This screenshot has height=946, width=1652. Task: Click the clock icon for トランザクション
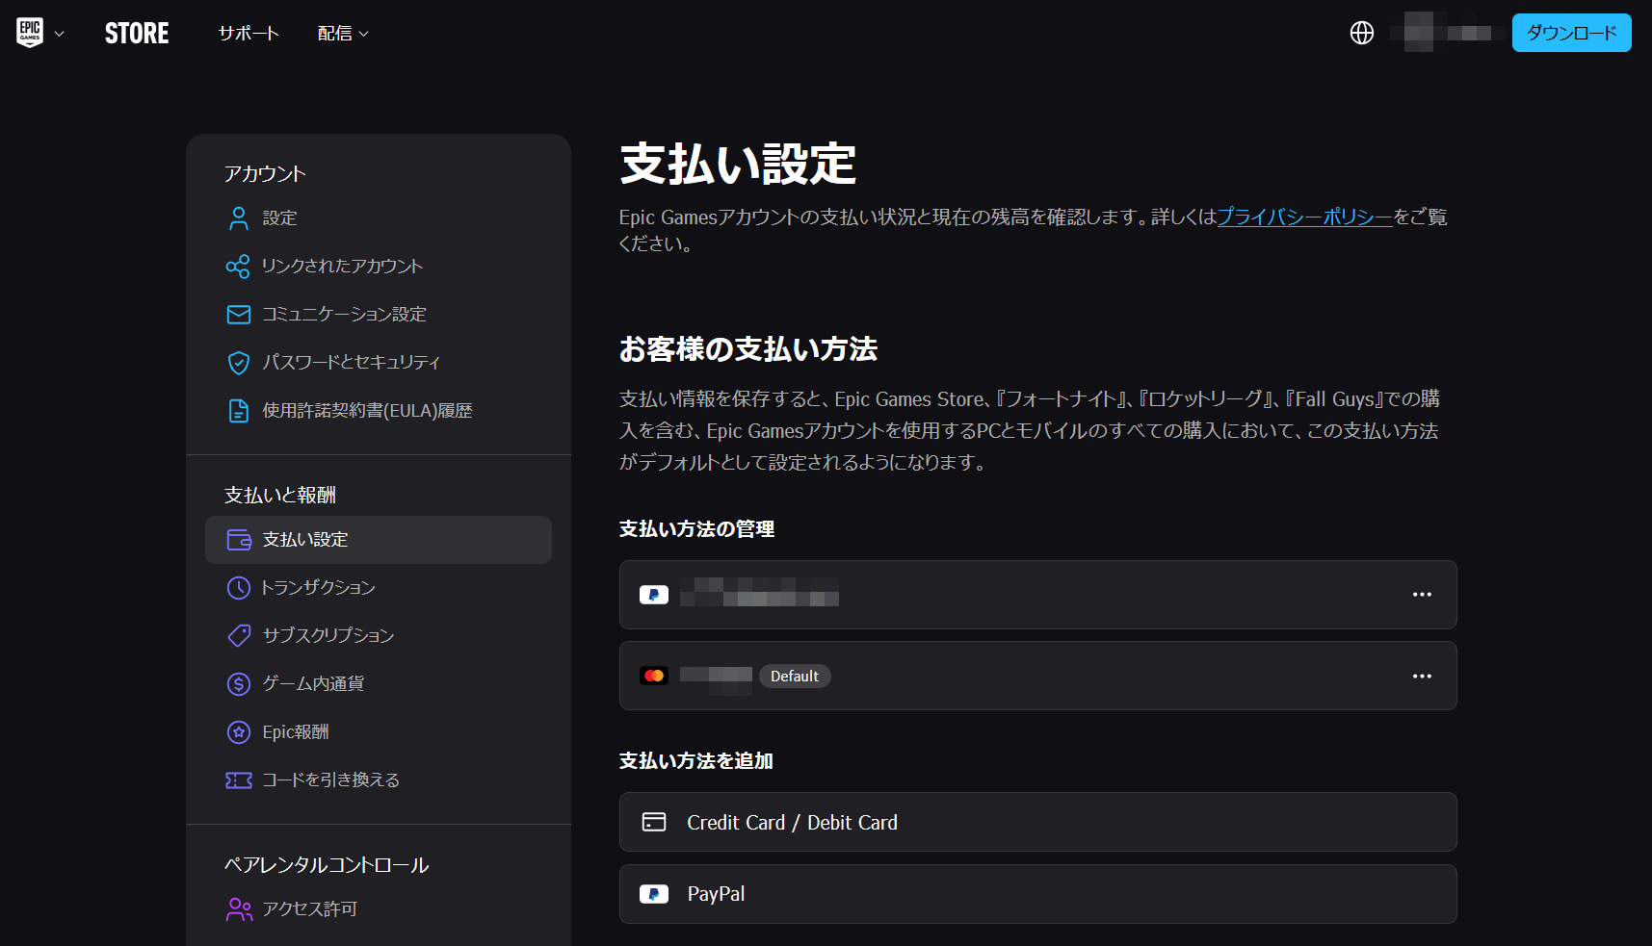pos(238,588)
